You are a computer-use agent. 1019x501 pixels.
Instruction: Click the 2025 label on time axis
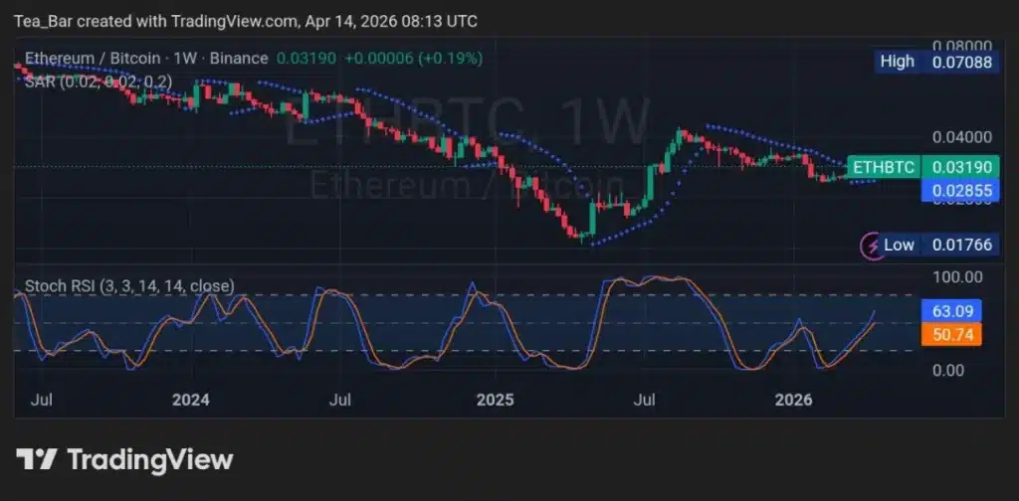[495, 400]
